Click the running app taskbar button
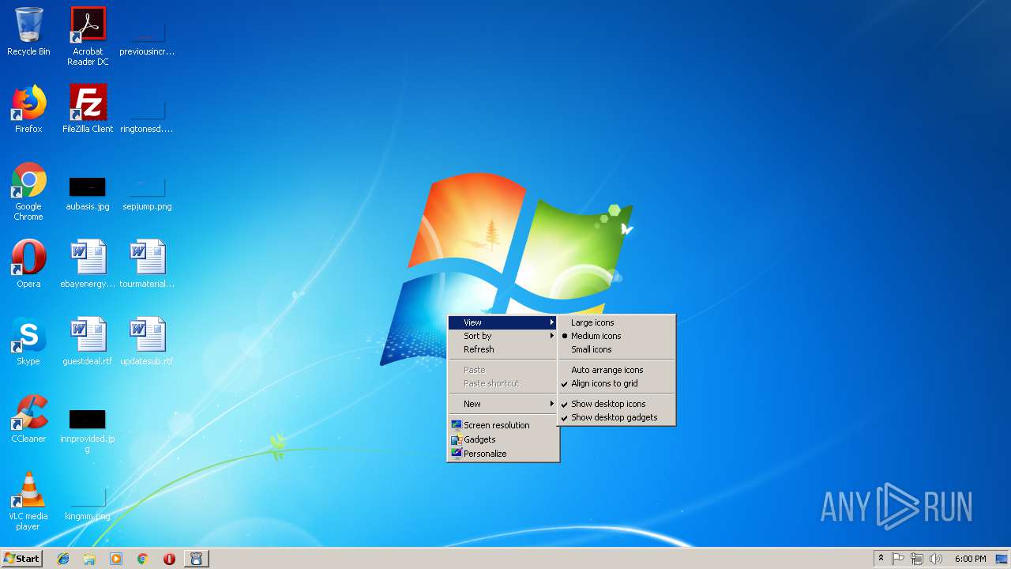This screenshot has width=1011, height=569. click(x=197, y=559)
